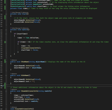The image size is (112, 110).
Task: Click 'ShowAdditionalInfo' in the line 51 declaration
Action: pyautogui.click(x=29, y=91)
